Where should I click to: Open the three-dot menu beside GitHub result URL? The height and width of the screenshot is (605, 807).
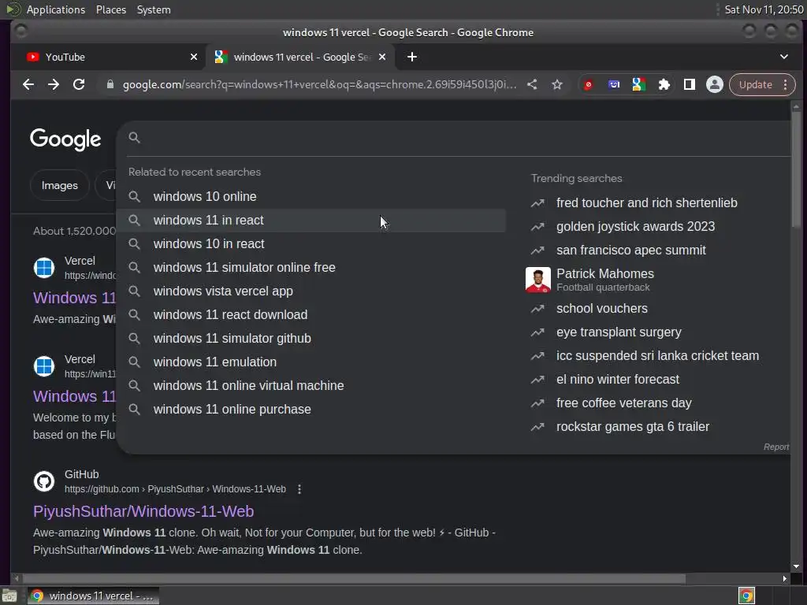click(x=299, y=489)
